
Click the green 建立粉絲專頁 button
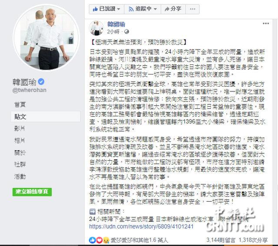(x=32, y=192)
